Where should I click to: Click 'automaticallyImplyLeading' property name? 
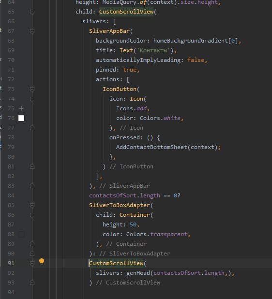tap(138, 60)
